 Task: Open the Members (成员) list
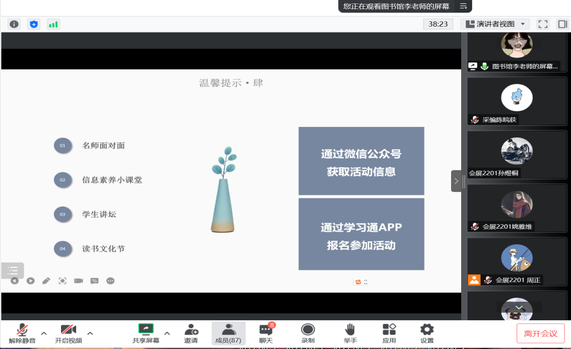point(228,333)
